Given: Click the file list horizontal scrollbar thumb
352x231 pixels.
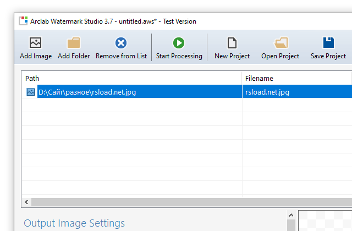Looking at the screenshot, I should 187,202.
